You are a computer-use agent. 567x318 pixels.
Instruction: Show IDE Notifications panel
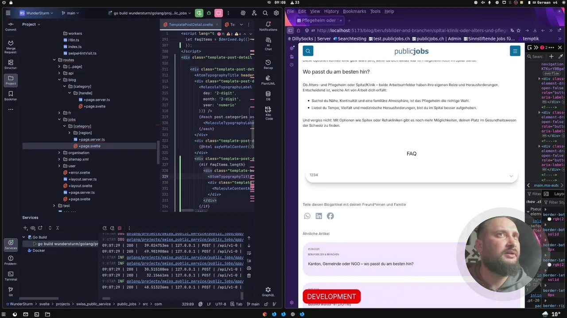click(x=268, y=26)
